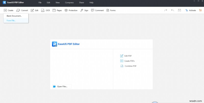
Task: Open the Convert tool
Action: point(22,10)
